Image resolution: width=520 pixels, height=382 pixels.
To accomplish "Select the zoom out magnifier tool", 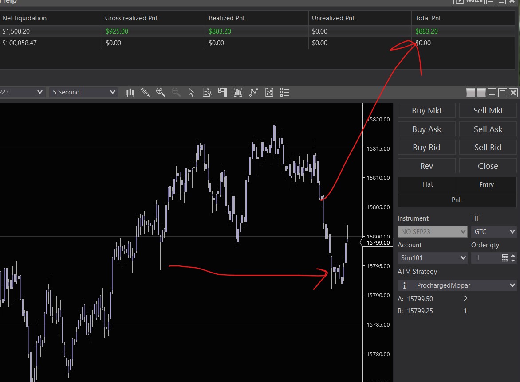I will click(176, 92).
